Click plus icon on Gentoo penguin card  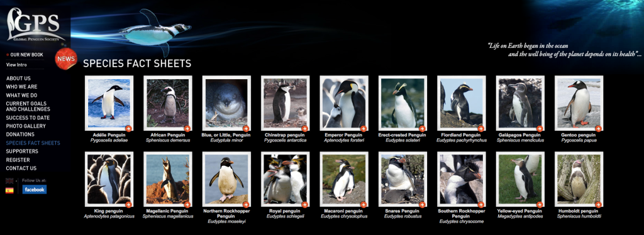(598, 128)
